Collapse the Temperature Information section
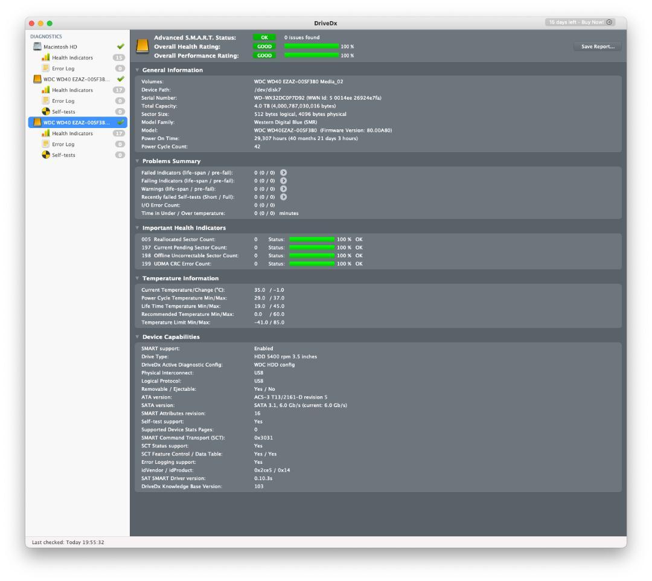652x581 pixels. click(x=137, y=278)
